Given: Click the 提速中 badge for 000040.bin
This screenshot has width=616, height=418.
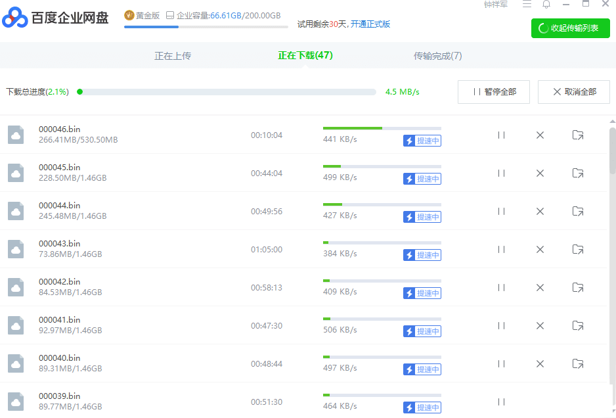Looking at the screenshot, I should [x=422, y=369].
